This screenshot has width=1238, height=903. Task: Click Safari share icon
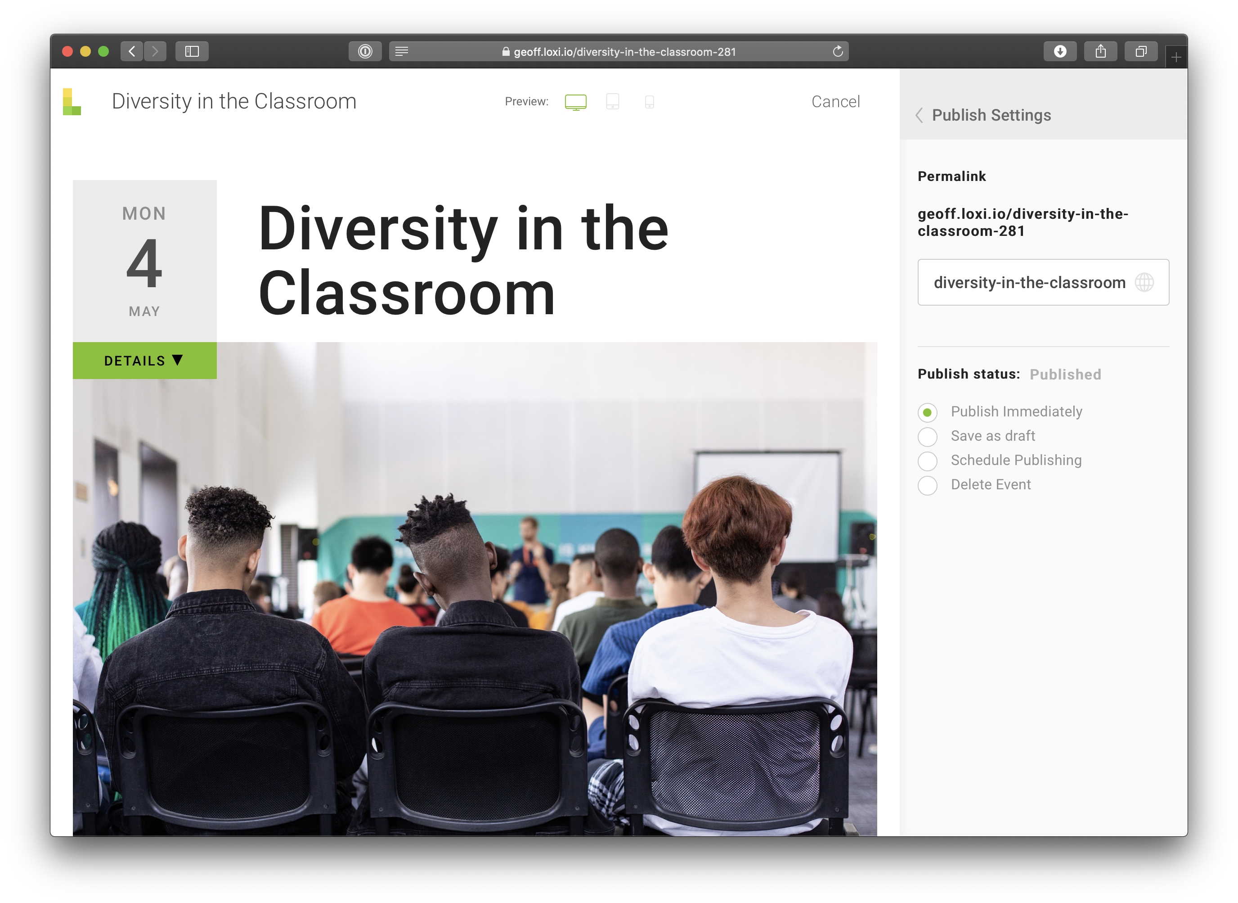[x=1100, y=51]
